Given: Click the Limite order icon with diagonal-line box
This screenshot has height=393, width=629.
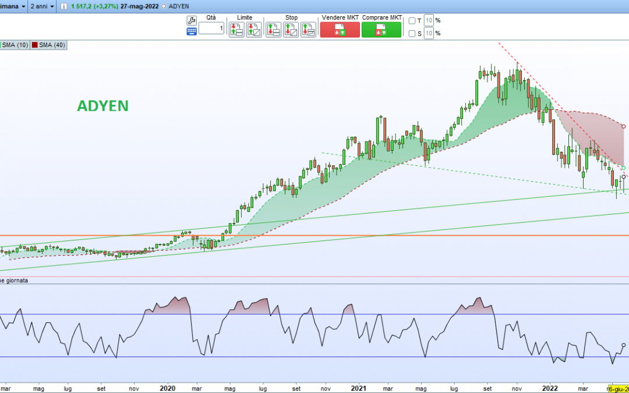Looking at the screenshot, I should tap(254, 30).
